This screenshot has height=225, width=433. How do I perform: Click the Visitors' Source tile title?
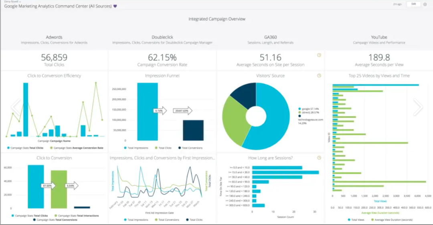pos(270,76)
